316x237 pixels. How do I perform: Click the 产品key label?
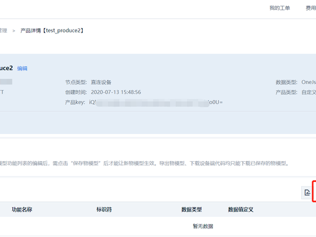pyautogui.click(x=75, y=102)
